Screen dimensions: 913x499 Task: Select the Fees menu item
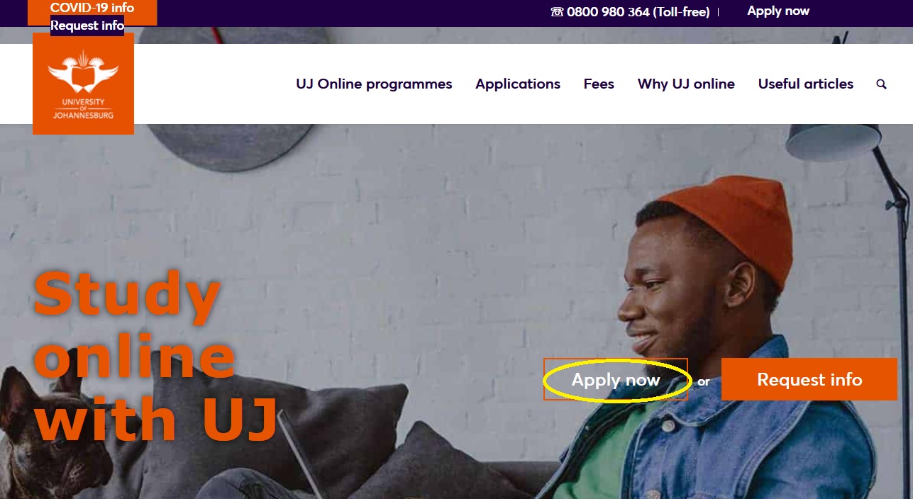pos(599,84)
